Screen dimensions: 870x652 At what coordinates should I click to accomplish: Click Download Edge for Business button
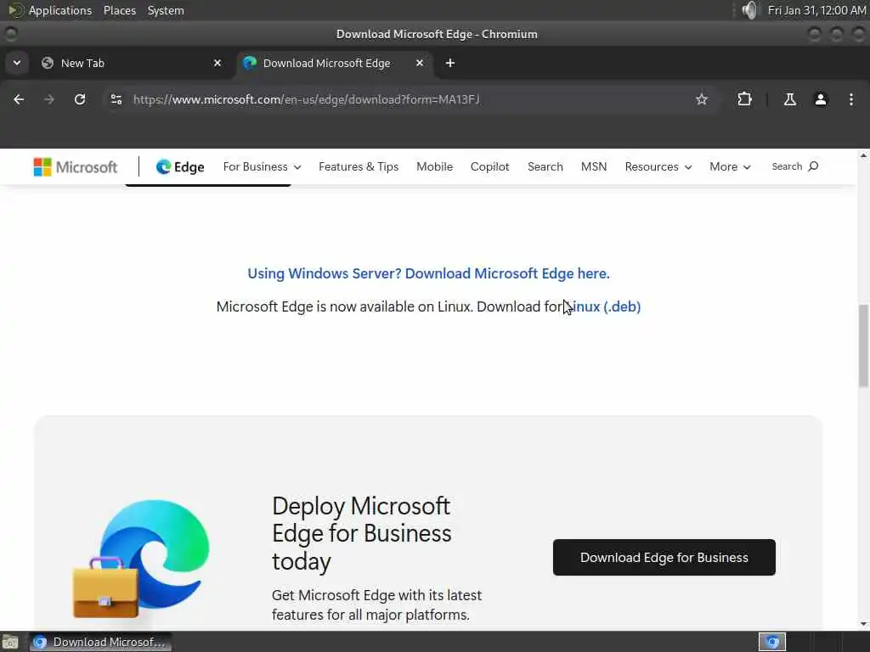pos(664,557)
